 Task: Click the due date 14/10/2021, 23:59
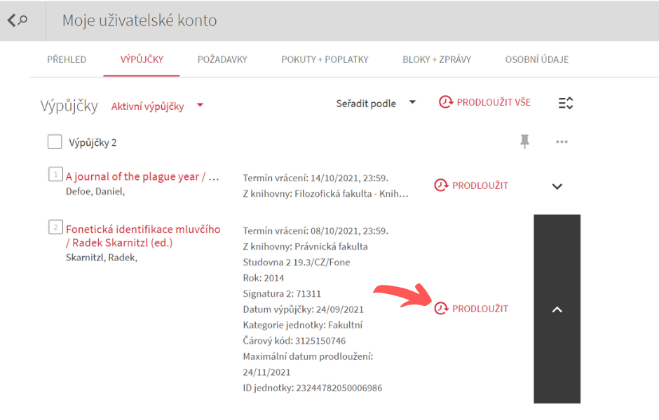[349, 178]
